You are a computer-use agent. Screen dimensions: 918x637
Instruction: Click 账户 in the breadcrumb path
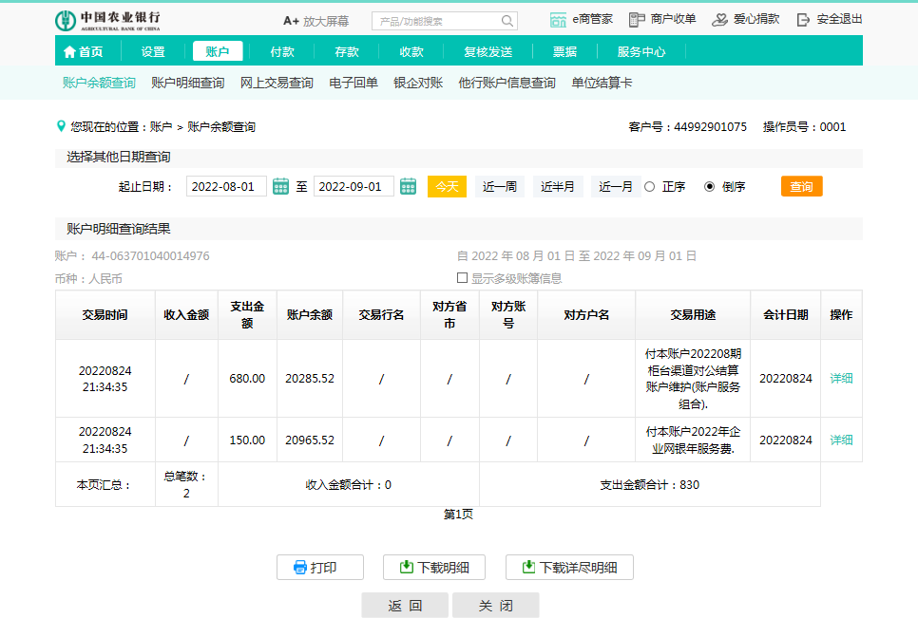tap(161, 127)
